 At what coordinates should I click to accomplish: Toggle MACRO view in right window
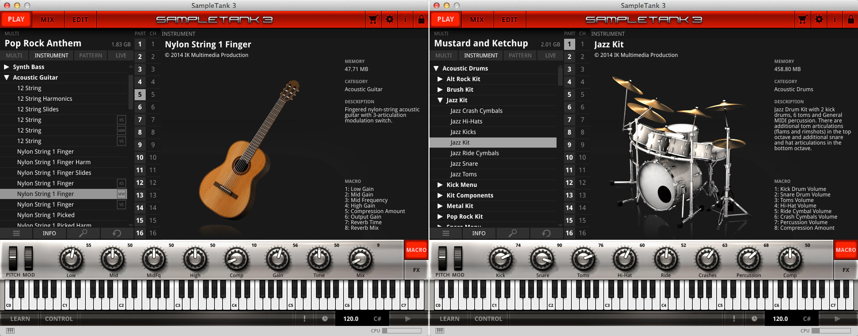click(845, 250)
